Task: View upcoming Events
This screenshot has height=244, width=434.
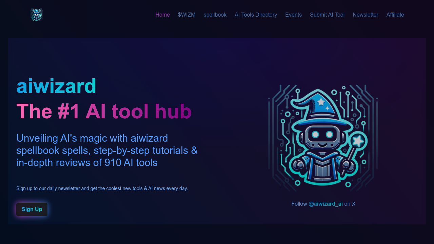Action: click(x=293, y=15)
